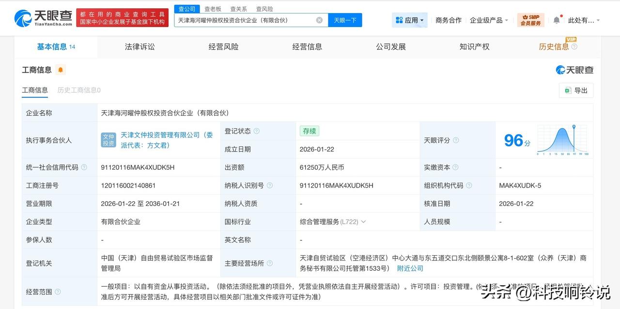Viewport: 620px width, 309px height.
Task: Switch to the 知识产权 tab
Action: click(x=474, y=46)
